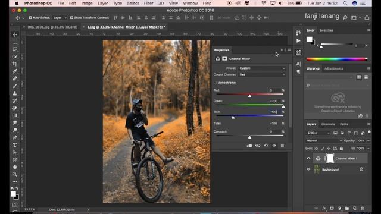381x214 pixels.
Task: Select the History Brush tool
Action: (x=15, y=100)
